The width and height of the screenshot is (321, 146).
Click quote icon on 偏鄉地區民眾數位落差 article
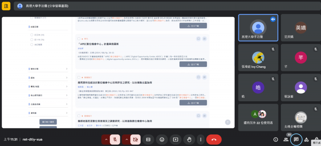204,116
